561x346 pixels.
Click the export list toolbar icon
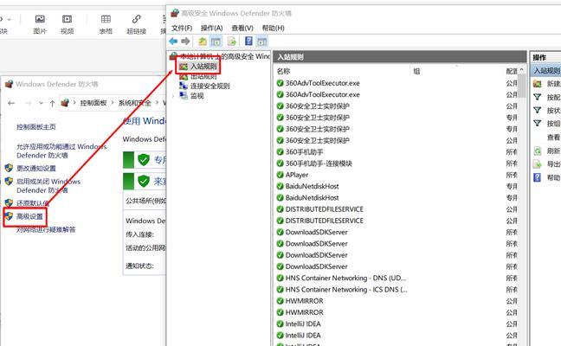point(231,42)
